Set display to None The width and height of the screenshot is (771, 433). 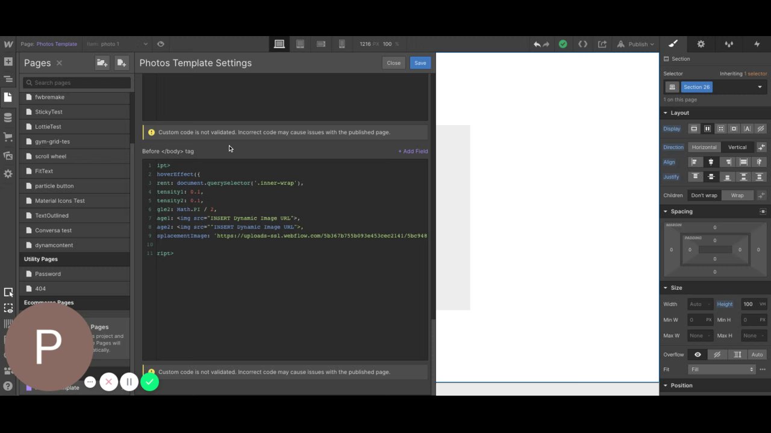coord(760,129)
